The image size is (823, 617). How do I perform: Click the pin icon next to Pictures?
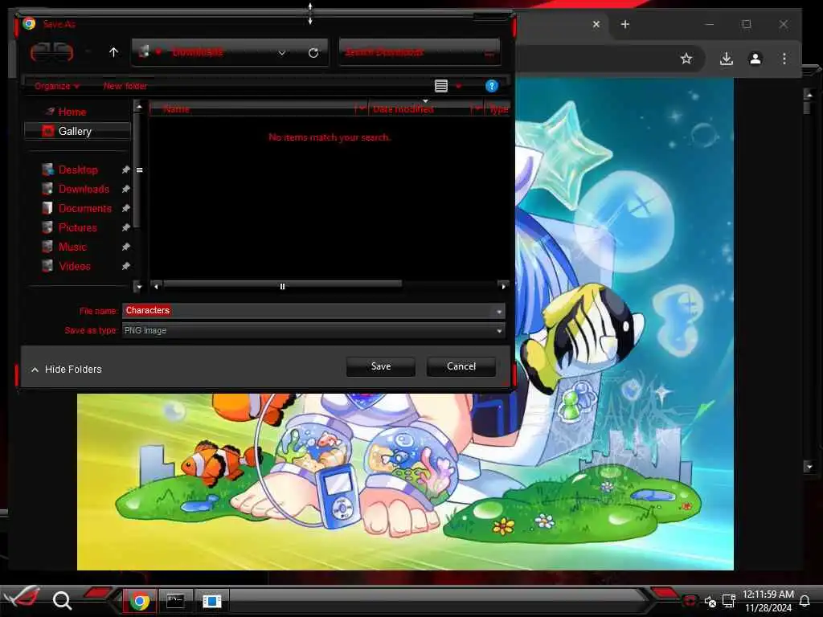coord(125,227)
